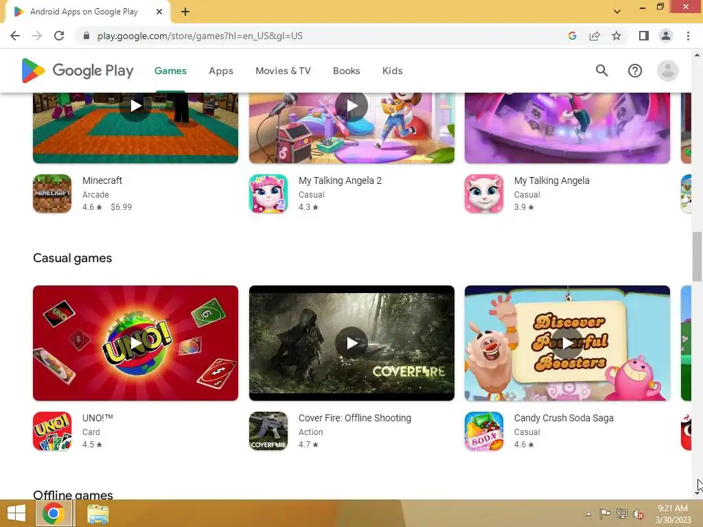Open the Chrome three-dot menu
The image size is (703, 527).
click(688, 36)
